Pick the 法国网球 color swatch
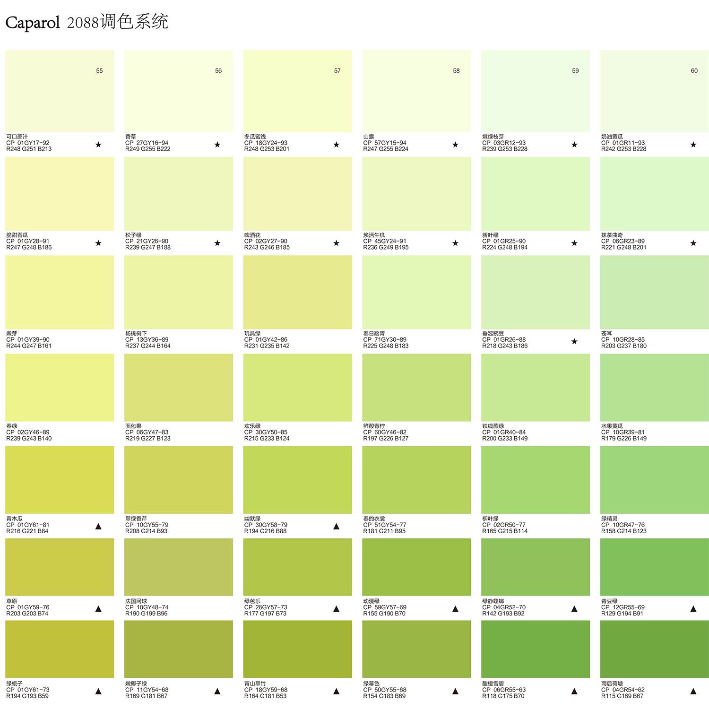This screenshot has width=709, height=709. [x=179, y=567]
